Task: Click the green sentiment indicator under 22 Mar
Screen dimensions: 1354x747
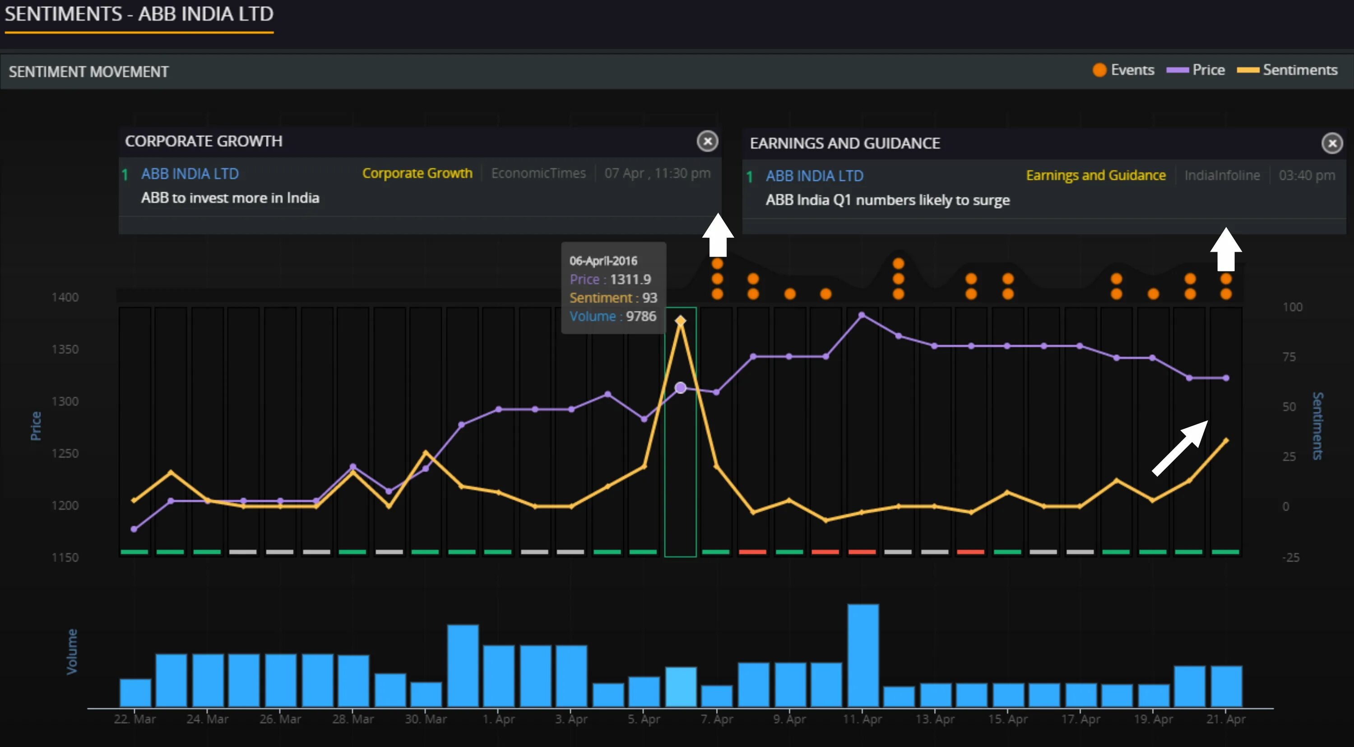Action: (x=134, y=552)
